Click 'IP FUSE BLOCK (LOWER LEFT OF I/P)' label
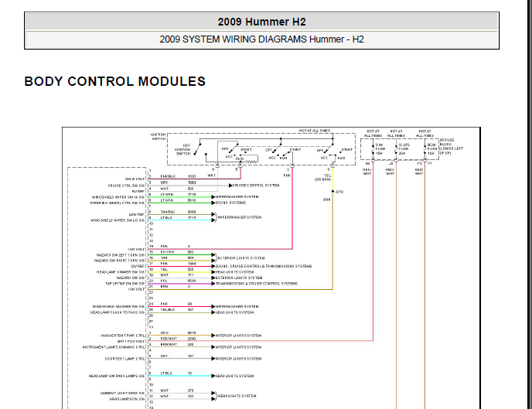Image resolution: width=532 pixels, height=409 pixels. point(452,146)
